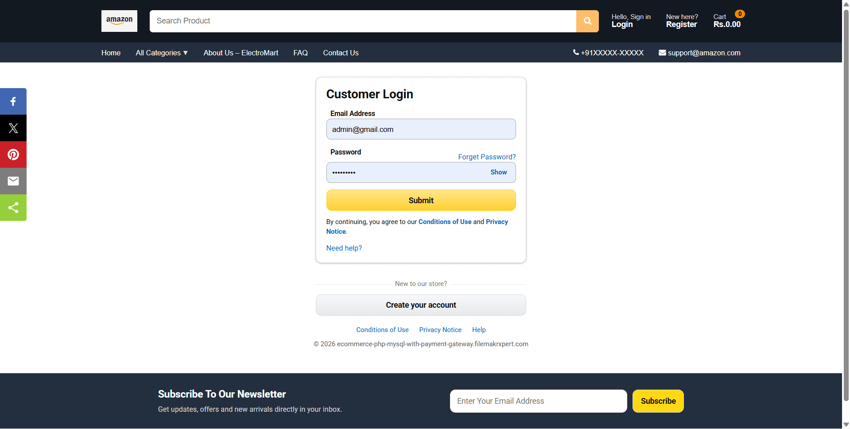The height and width of the screenshot is (429, 850).
Task: Click the Search Product field
Action: 363,21
